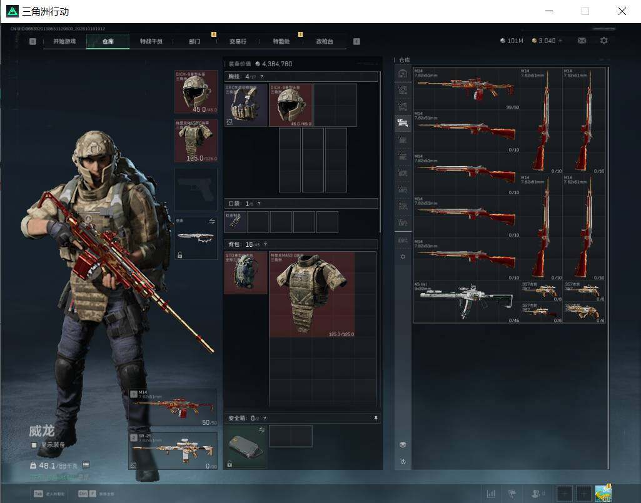Viewport: 641px width, 503px height.
Task: Click the plus beside 3,040 currency
Action: [x=560, y=41]
